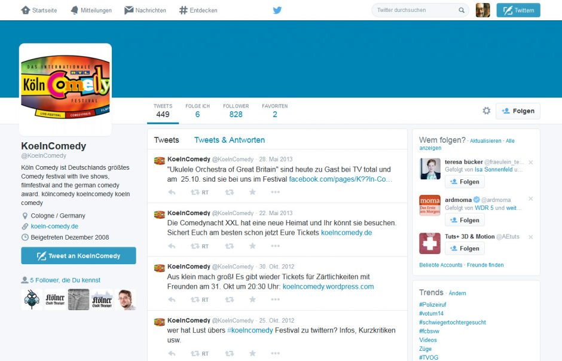Select the Tweets timeline tab
The width and height of the screenshot is (562, 361).
click(166, 140)
